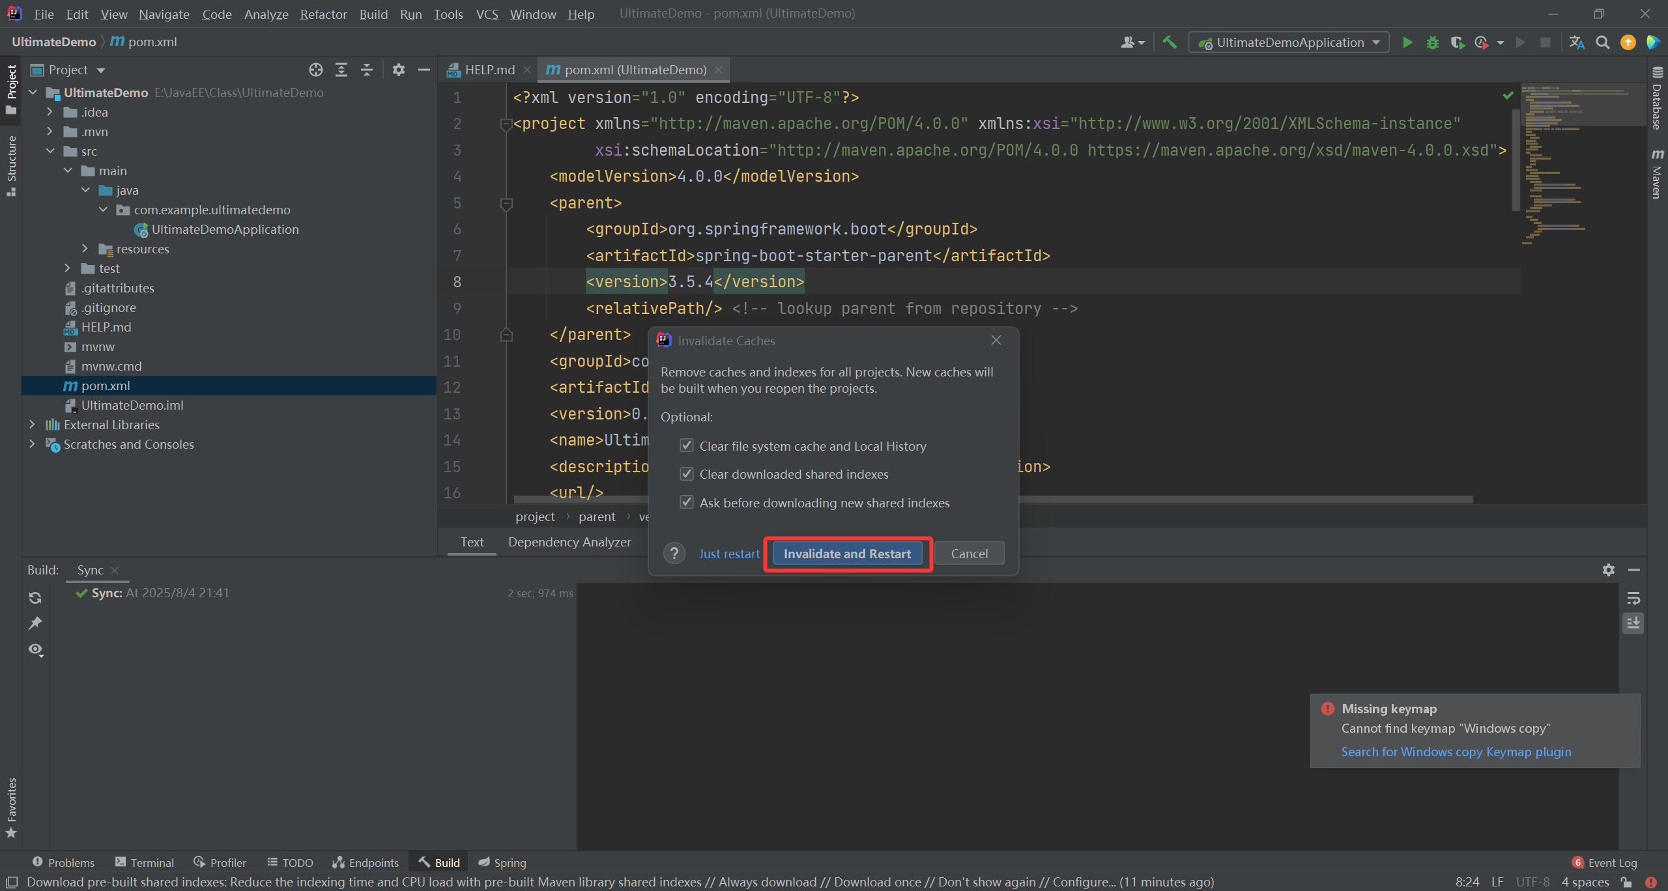Expand all nodes in Project panel
The width and height of the screenshot is (1668, 891).
pyautogui.click(x=341, y=70)
